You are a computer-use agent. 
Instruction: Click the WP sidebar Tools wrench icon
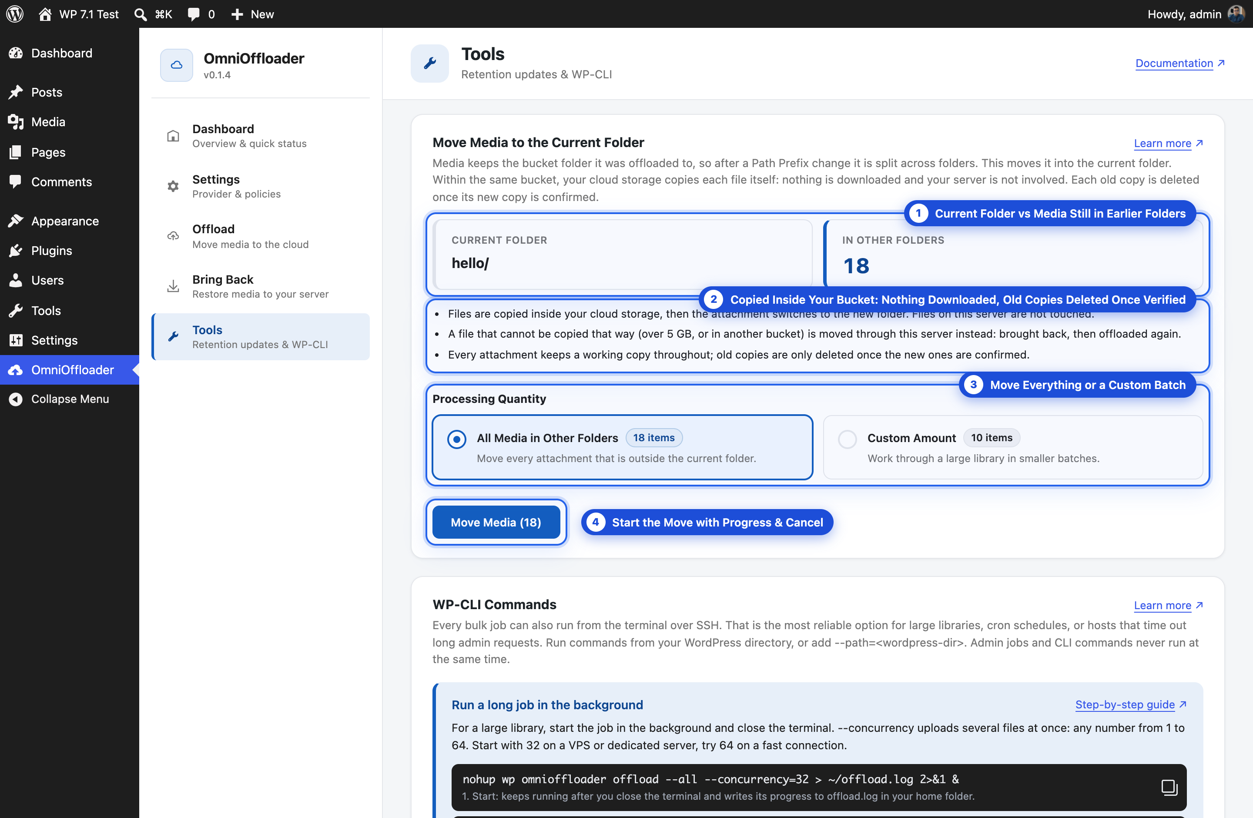pyautogui.click(x=16, y=311)
